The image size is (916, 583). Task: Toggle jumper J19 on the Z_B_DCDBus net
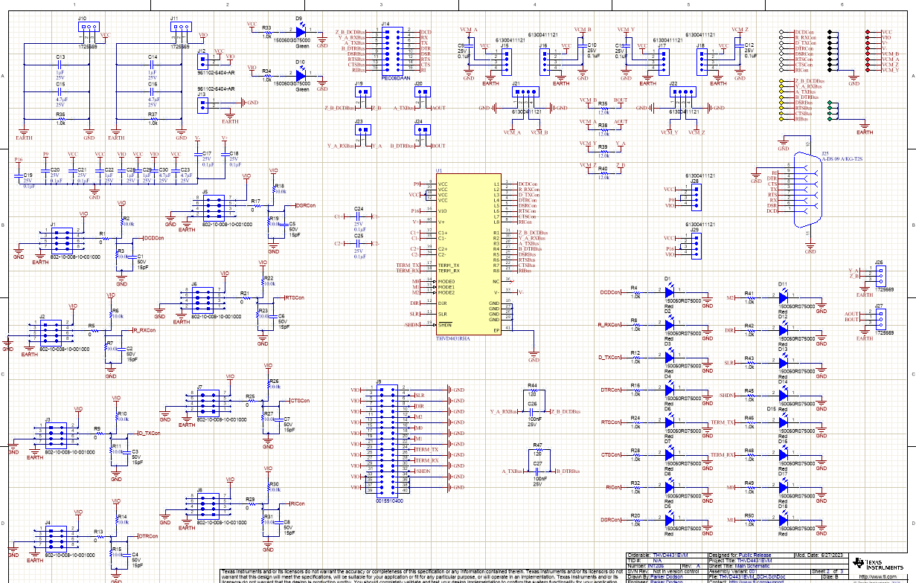coord(363,92)
